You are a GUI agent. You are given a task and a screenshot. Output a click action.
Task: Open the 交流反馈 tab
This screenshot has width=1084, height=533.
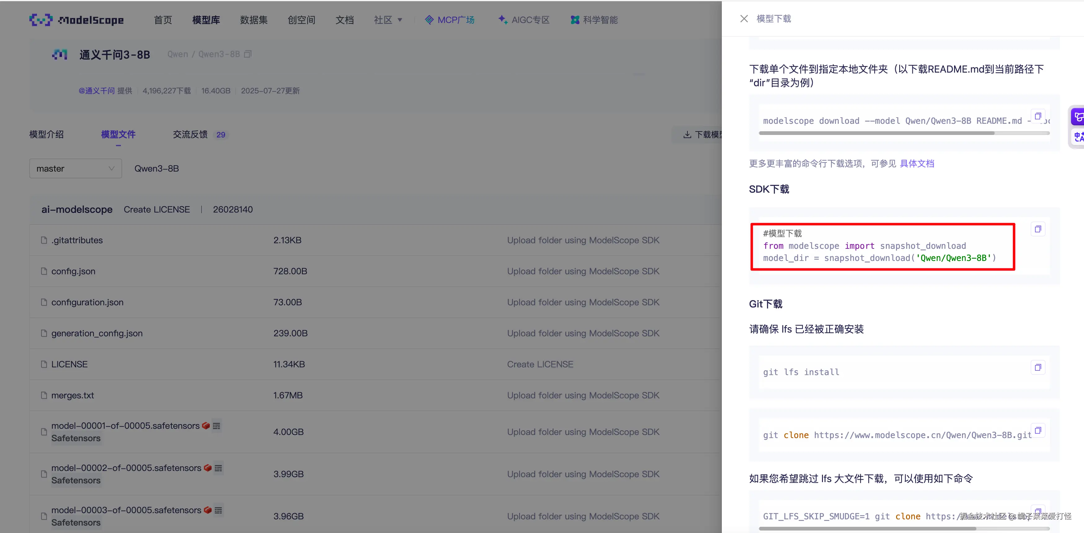(x=190, y=135)
